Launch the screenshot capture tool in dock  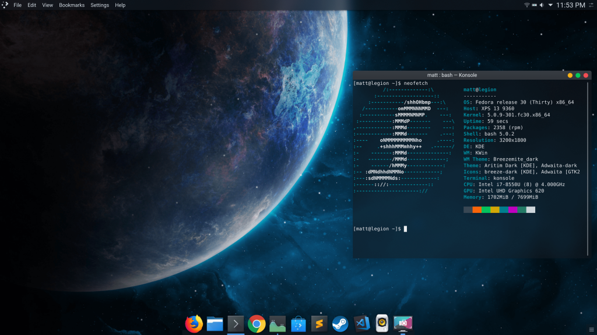point(403,323)
